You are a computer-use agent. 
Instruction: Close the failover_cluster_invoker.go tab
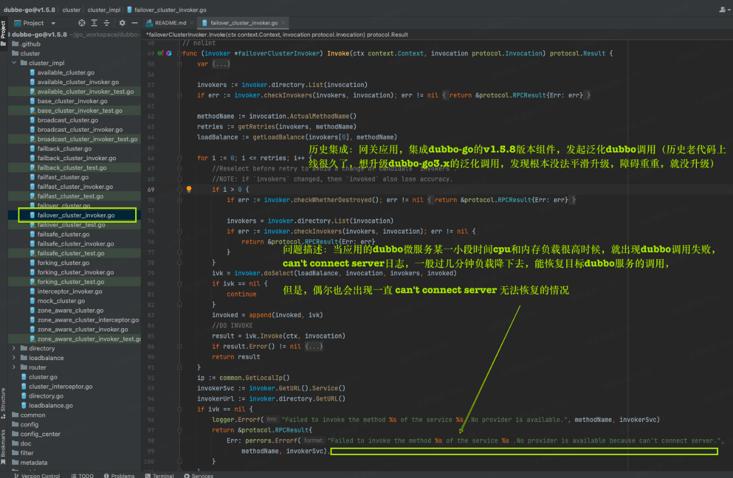tap(283, 23)
